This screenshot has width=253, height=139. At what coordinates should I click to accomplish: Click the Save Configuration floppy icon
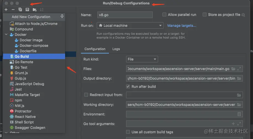point(27,10)
